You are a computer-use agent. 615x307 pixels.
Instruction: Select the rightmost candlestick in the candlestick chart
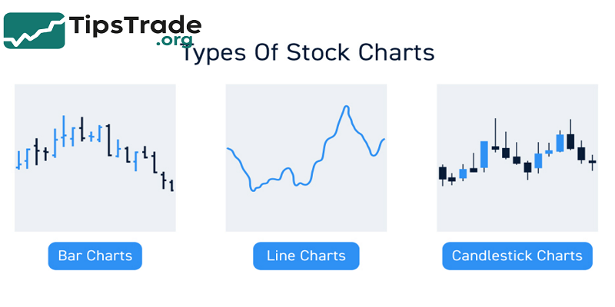click(x=592, y=162)
